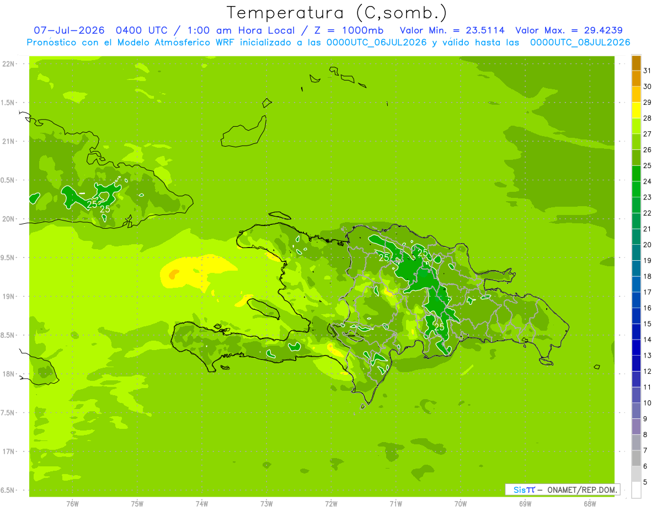Click the legend value label "27"
This screenshot has width=662, height=511.
(648, 134)
